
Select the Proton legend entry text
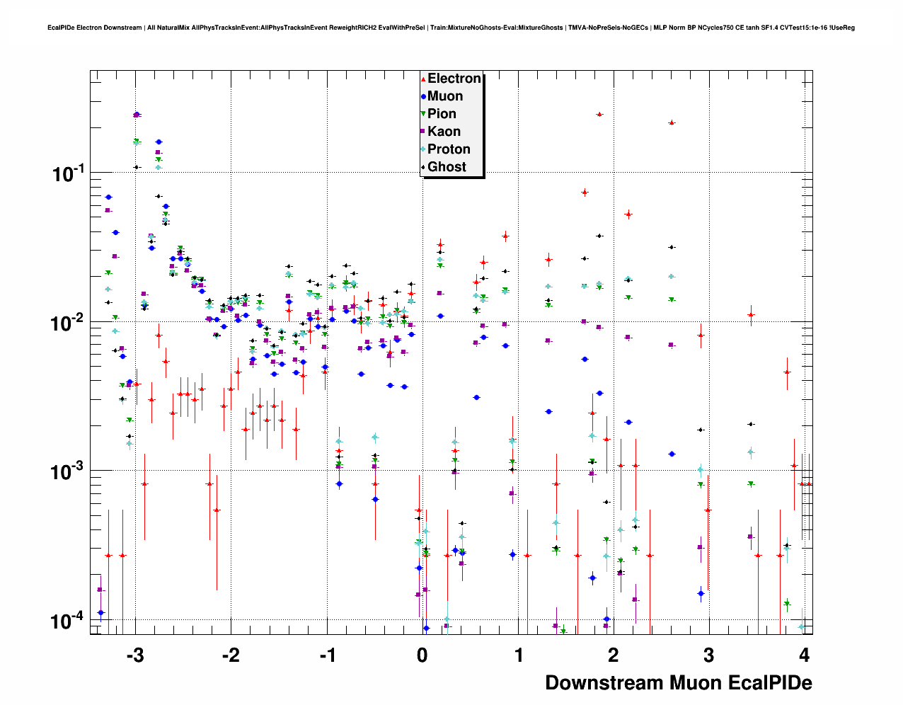pyautogui.click(x=449, y=149)
